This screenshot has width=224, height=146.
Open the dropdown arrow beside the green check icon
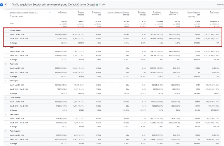pos(100,5)
